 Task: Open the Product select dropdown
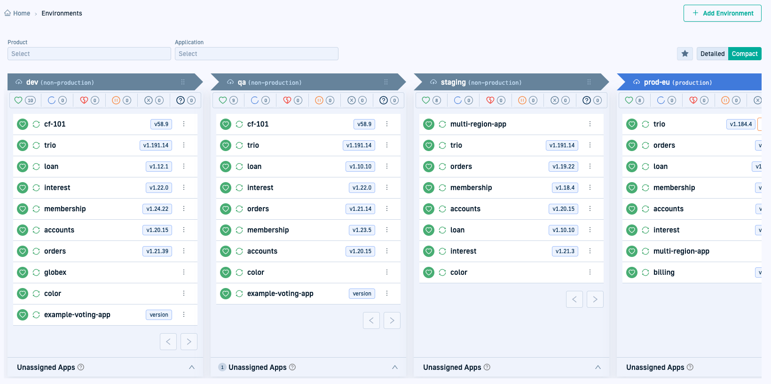click(89, 54)
